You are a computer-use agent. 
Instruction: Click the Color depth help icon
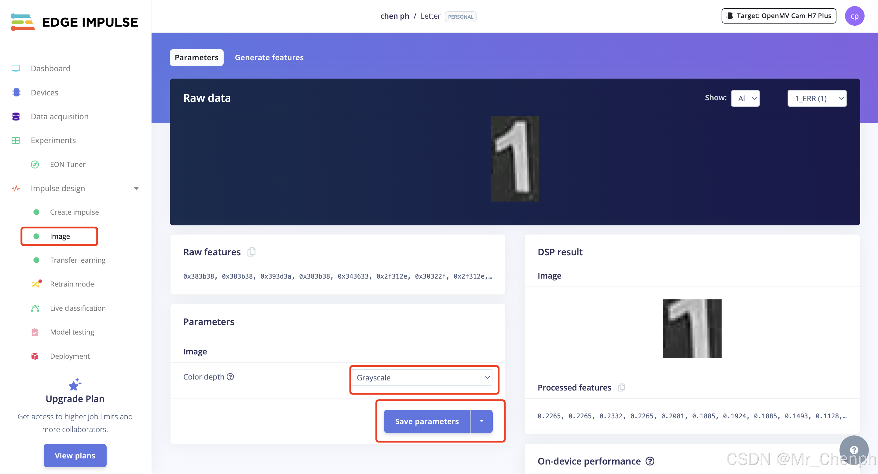(x=230, y=377)
